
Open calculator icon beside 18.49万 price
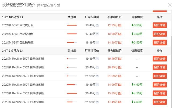click(97, 43)
